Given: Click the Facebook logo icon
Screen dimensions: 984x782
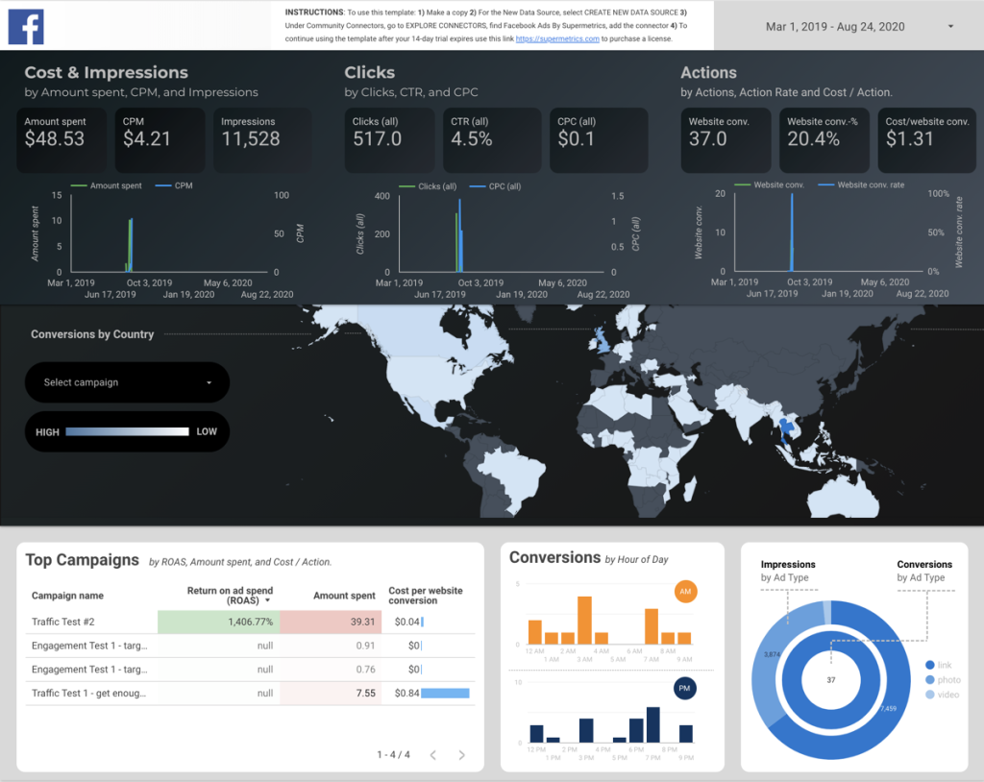Looking at the screenshot, I should click(25, 26).
